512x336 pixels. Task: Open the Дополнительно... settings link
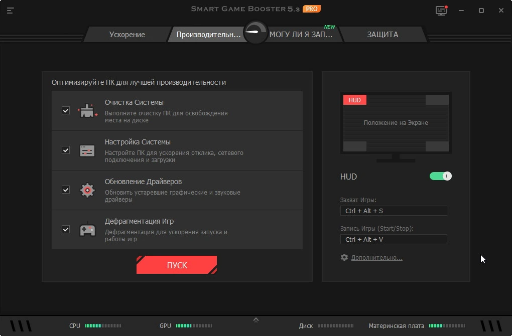(377, 258)
